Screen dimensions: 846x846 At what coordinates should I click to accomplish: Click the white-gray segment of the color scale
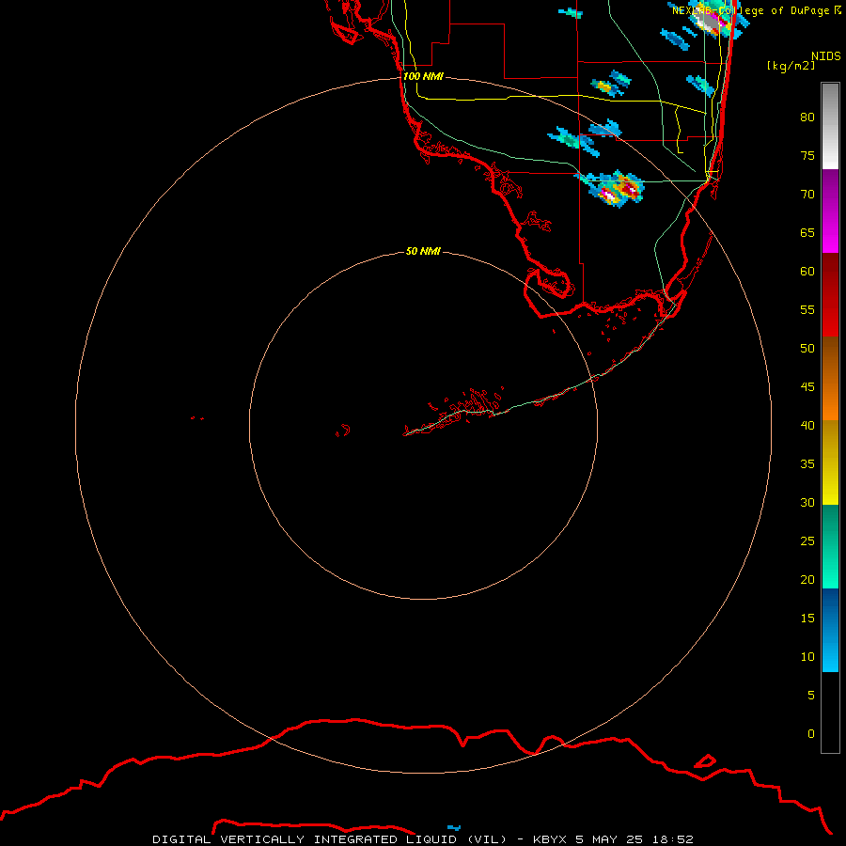click(x=830, y=126)
